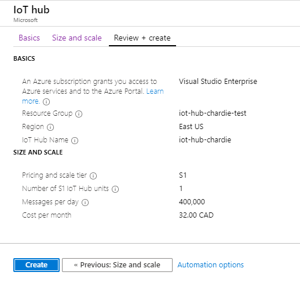Select the Review + create tab
The image size is (300, 283).
point(142,38)
